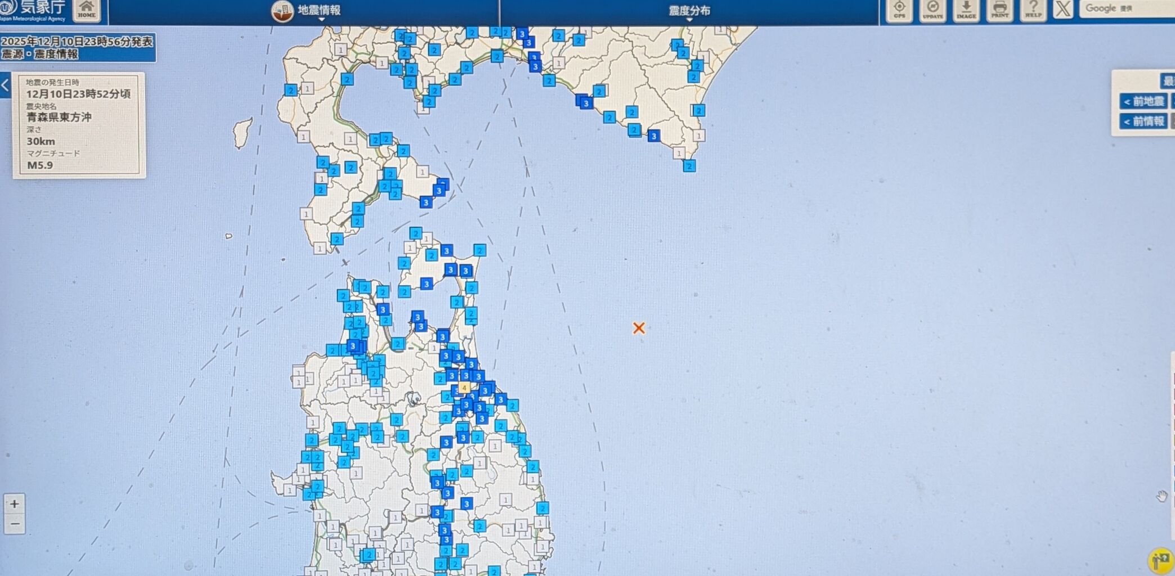This screenshot has width=1175, height=576.
Task: Click the magnitude value M5.9
Action: (x=40, y=165)
